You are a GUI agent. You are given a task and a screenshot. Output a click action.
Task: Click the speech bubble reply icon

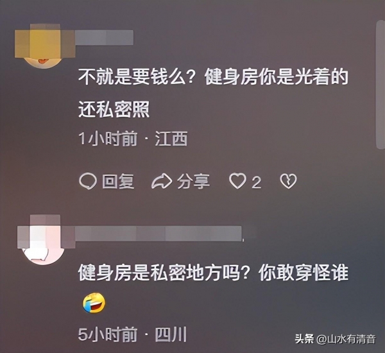coord(88,181)
